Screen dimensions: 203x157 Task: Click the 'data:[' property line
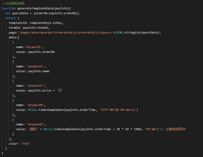(x=14, y=38)
